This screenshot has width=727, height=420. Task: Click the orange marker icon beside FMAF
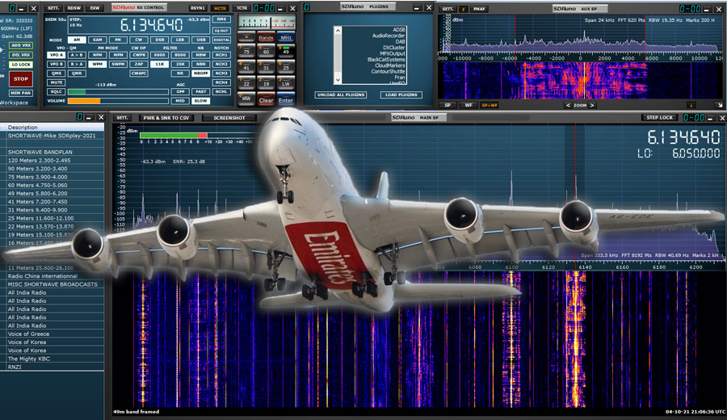[463, 9]
